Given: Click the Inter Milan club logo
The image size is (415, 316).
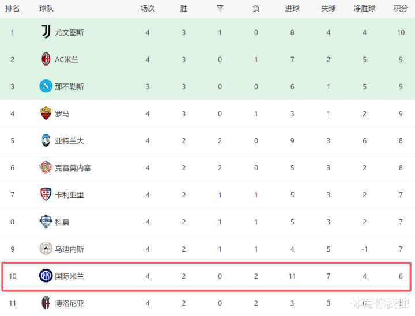Looking at the screenshot, I should tap(46, 276).
